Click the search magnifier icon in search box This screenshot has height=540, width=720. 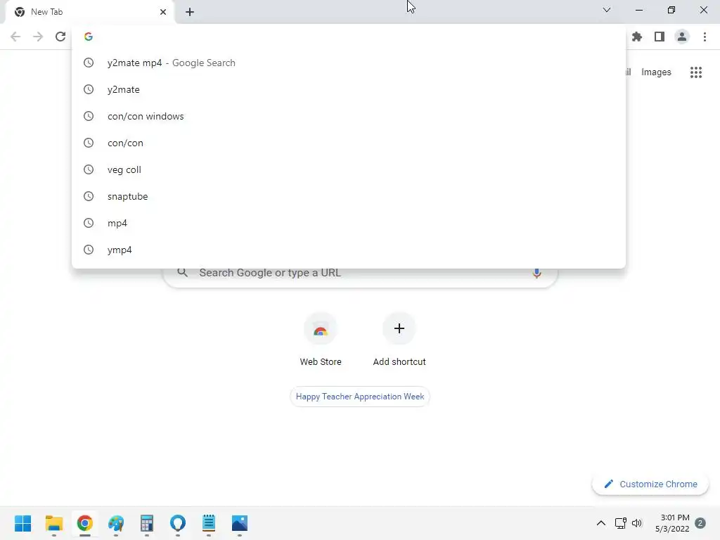(182, 272)
